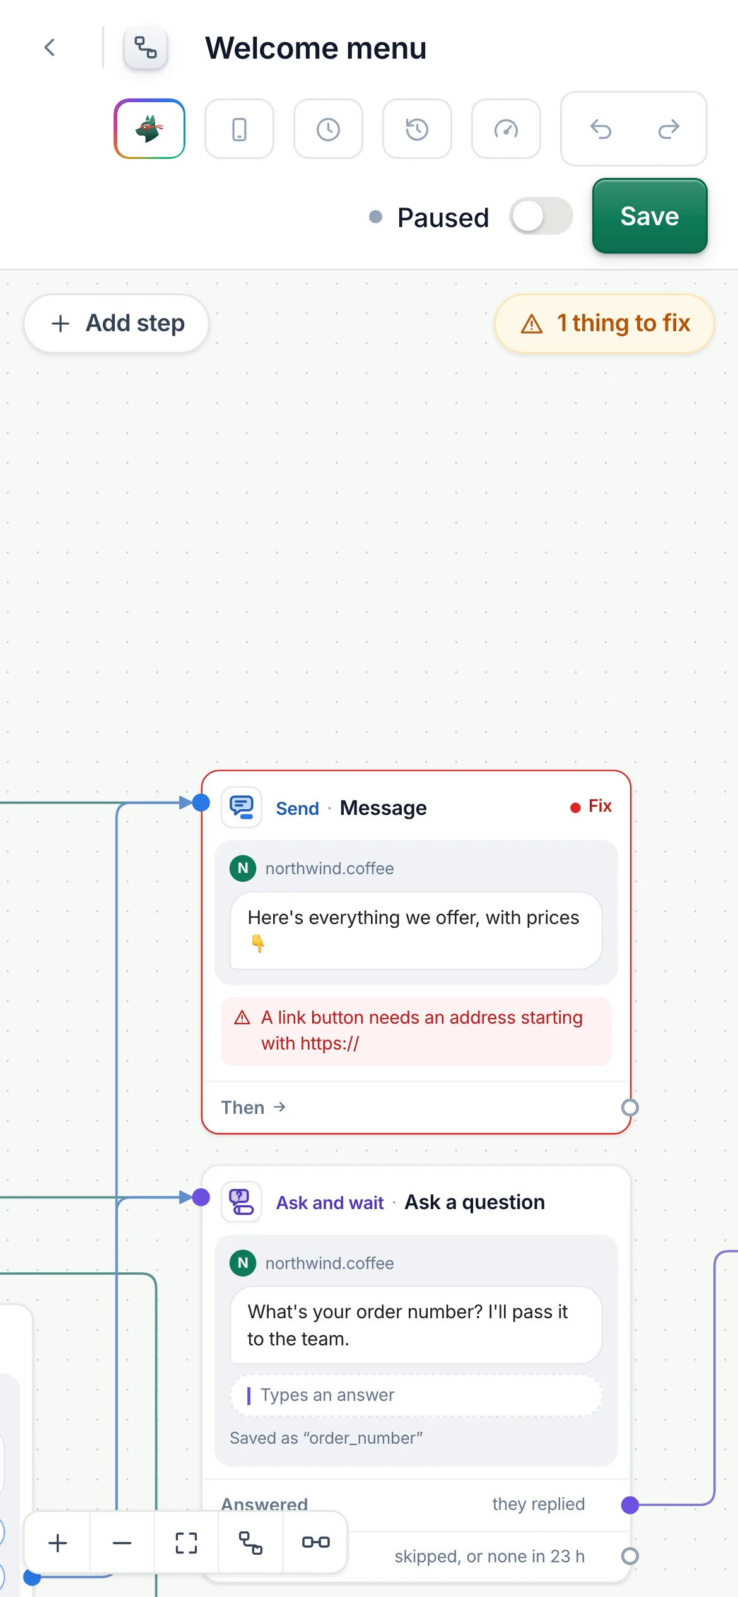Image resolution: width=738 pixels, height=1597 pixels.
Task: Click the skipped output connector circle
Action: 630,1557
